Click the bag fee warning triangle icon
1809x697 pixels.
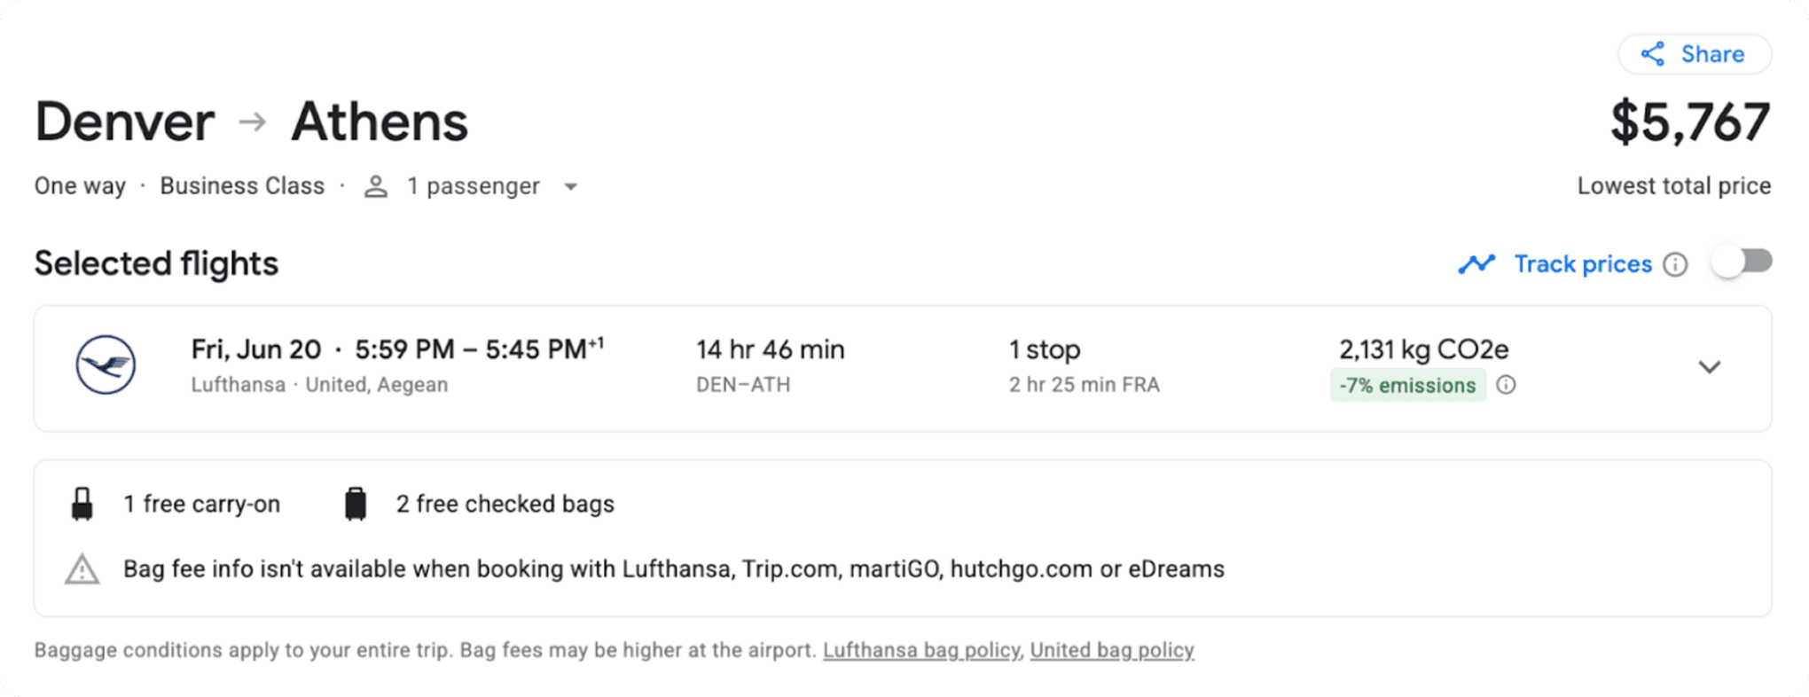point(81,569)
